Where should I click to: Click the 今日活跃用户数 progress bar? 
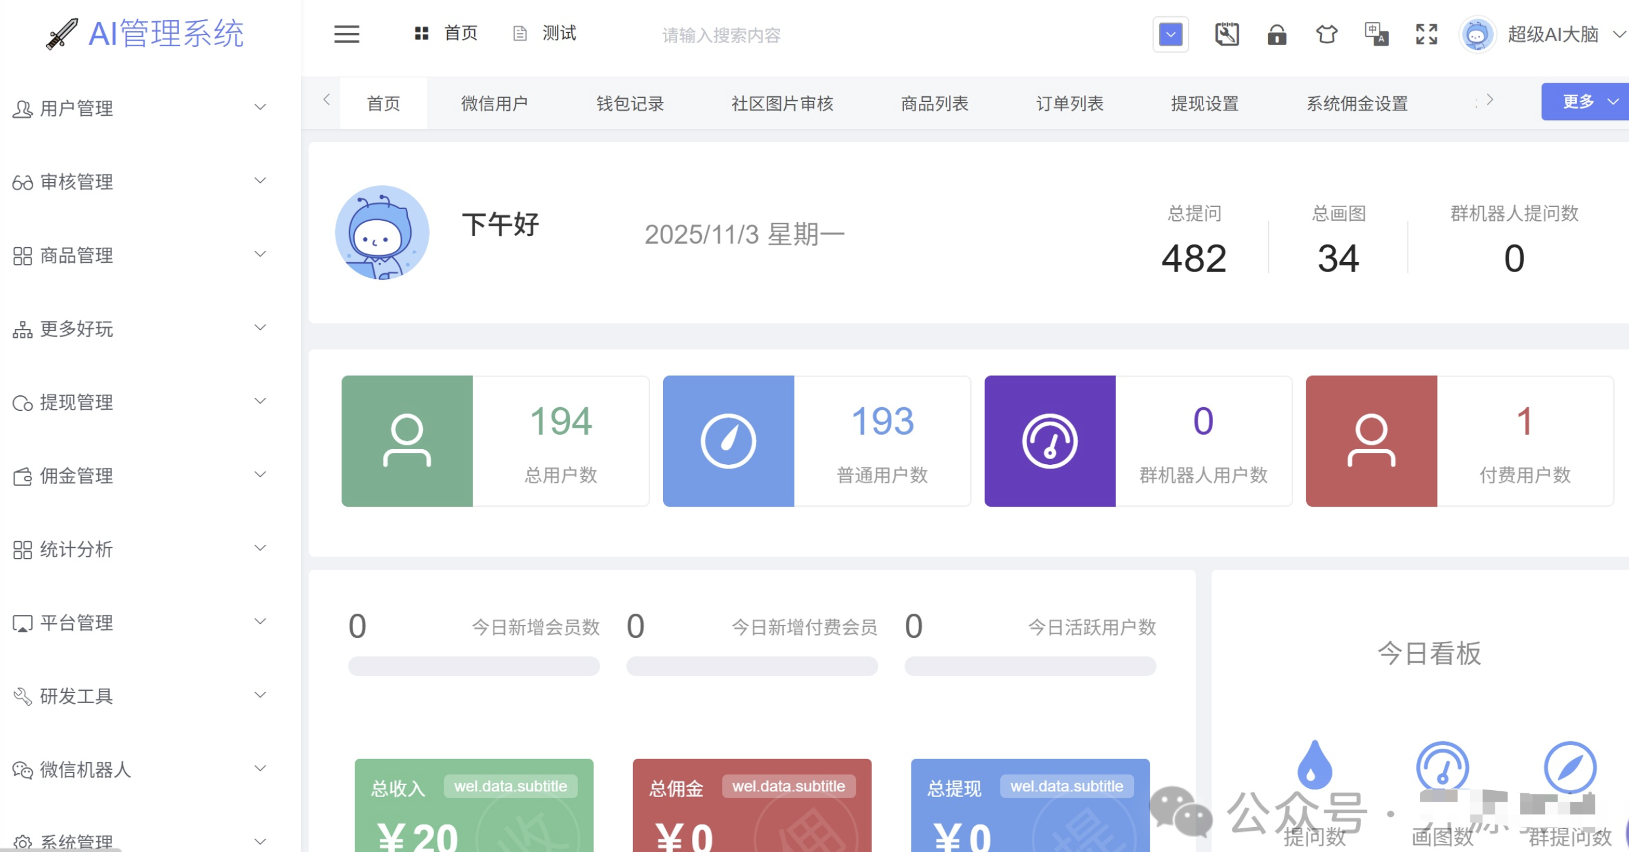coord(1030,666)
